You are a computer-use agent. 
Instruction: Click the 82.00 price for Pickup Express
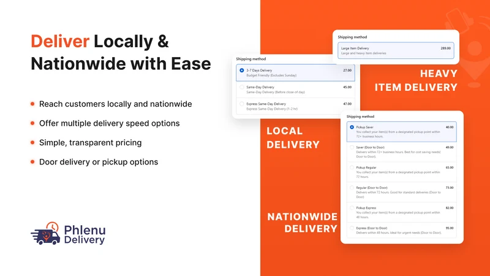[450, 208]
